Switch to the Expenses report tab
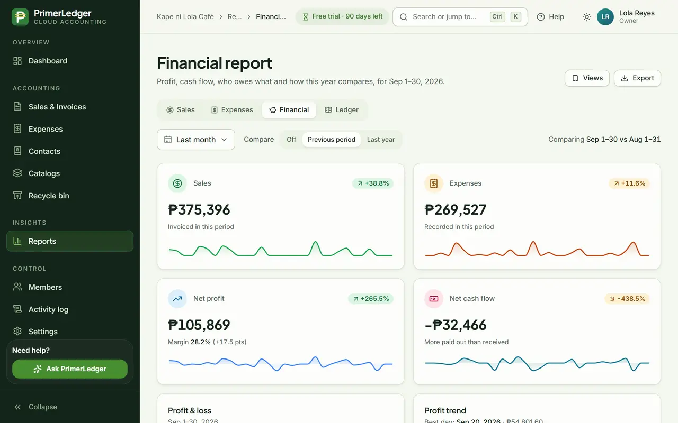 (x=232, y=110)
